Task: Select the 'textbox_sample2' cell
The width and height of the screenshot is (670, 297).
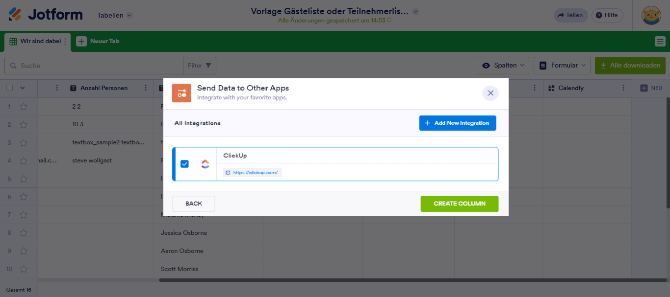Action: (109, 142)
